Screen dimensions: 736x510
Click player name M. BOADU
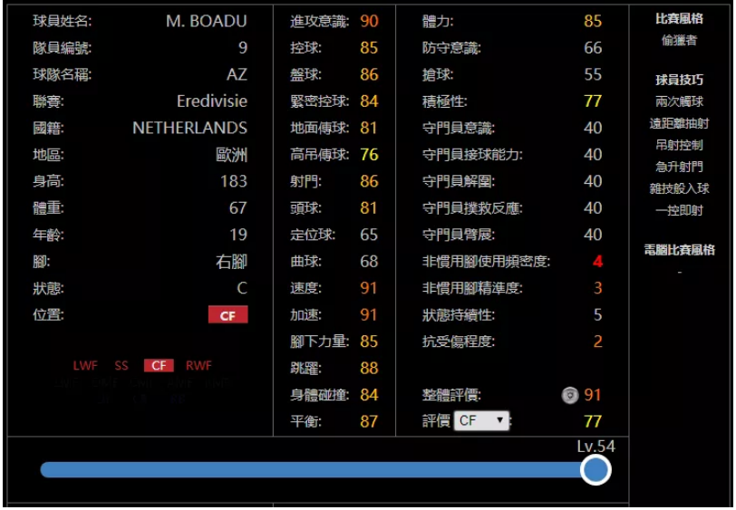pos(206,21)
